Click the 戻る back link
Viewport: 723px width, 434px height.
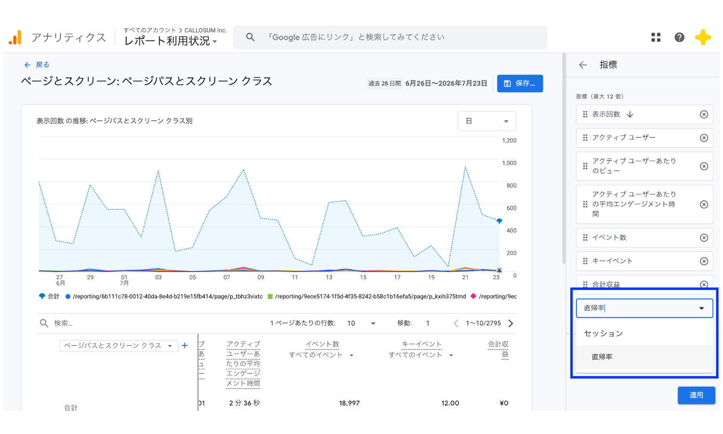coord(37,65)
